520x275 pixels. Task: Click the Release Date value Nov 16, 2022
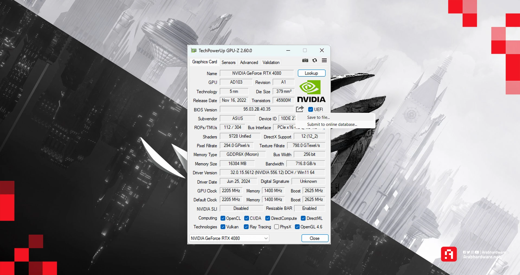(234, 100)
